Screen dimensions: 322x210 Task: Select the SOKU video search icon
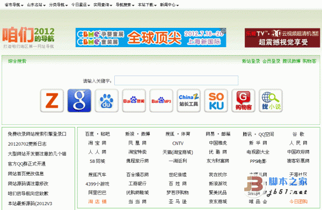coord(216,101)
